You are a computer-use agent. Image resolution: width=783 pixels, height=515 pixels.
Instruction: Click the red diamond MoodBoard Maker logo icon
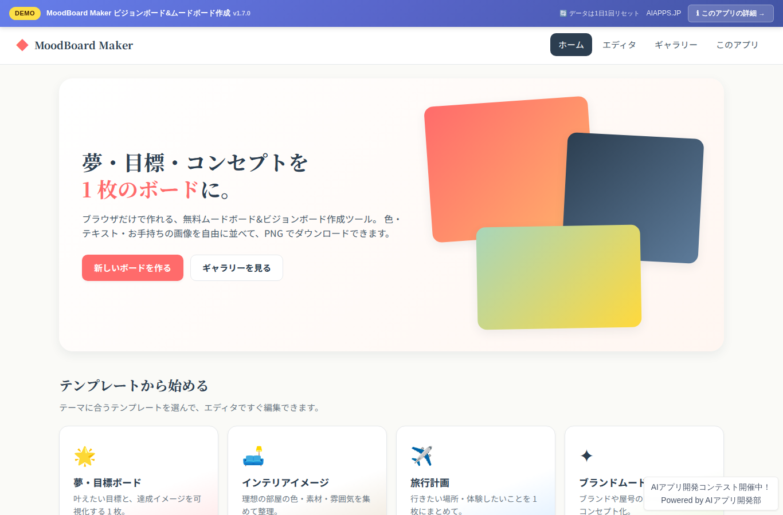(x=22, y=45)
